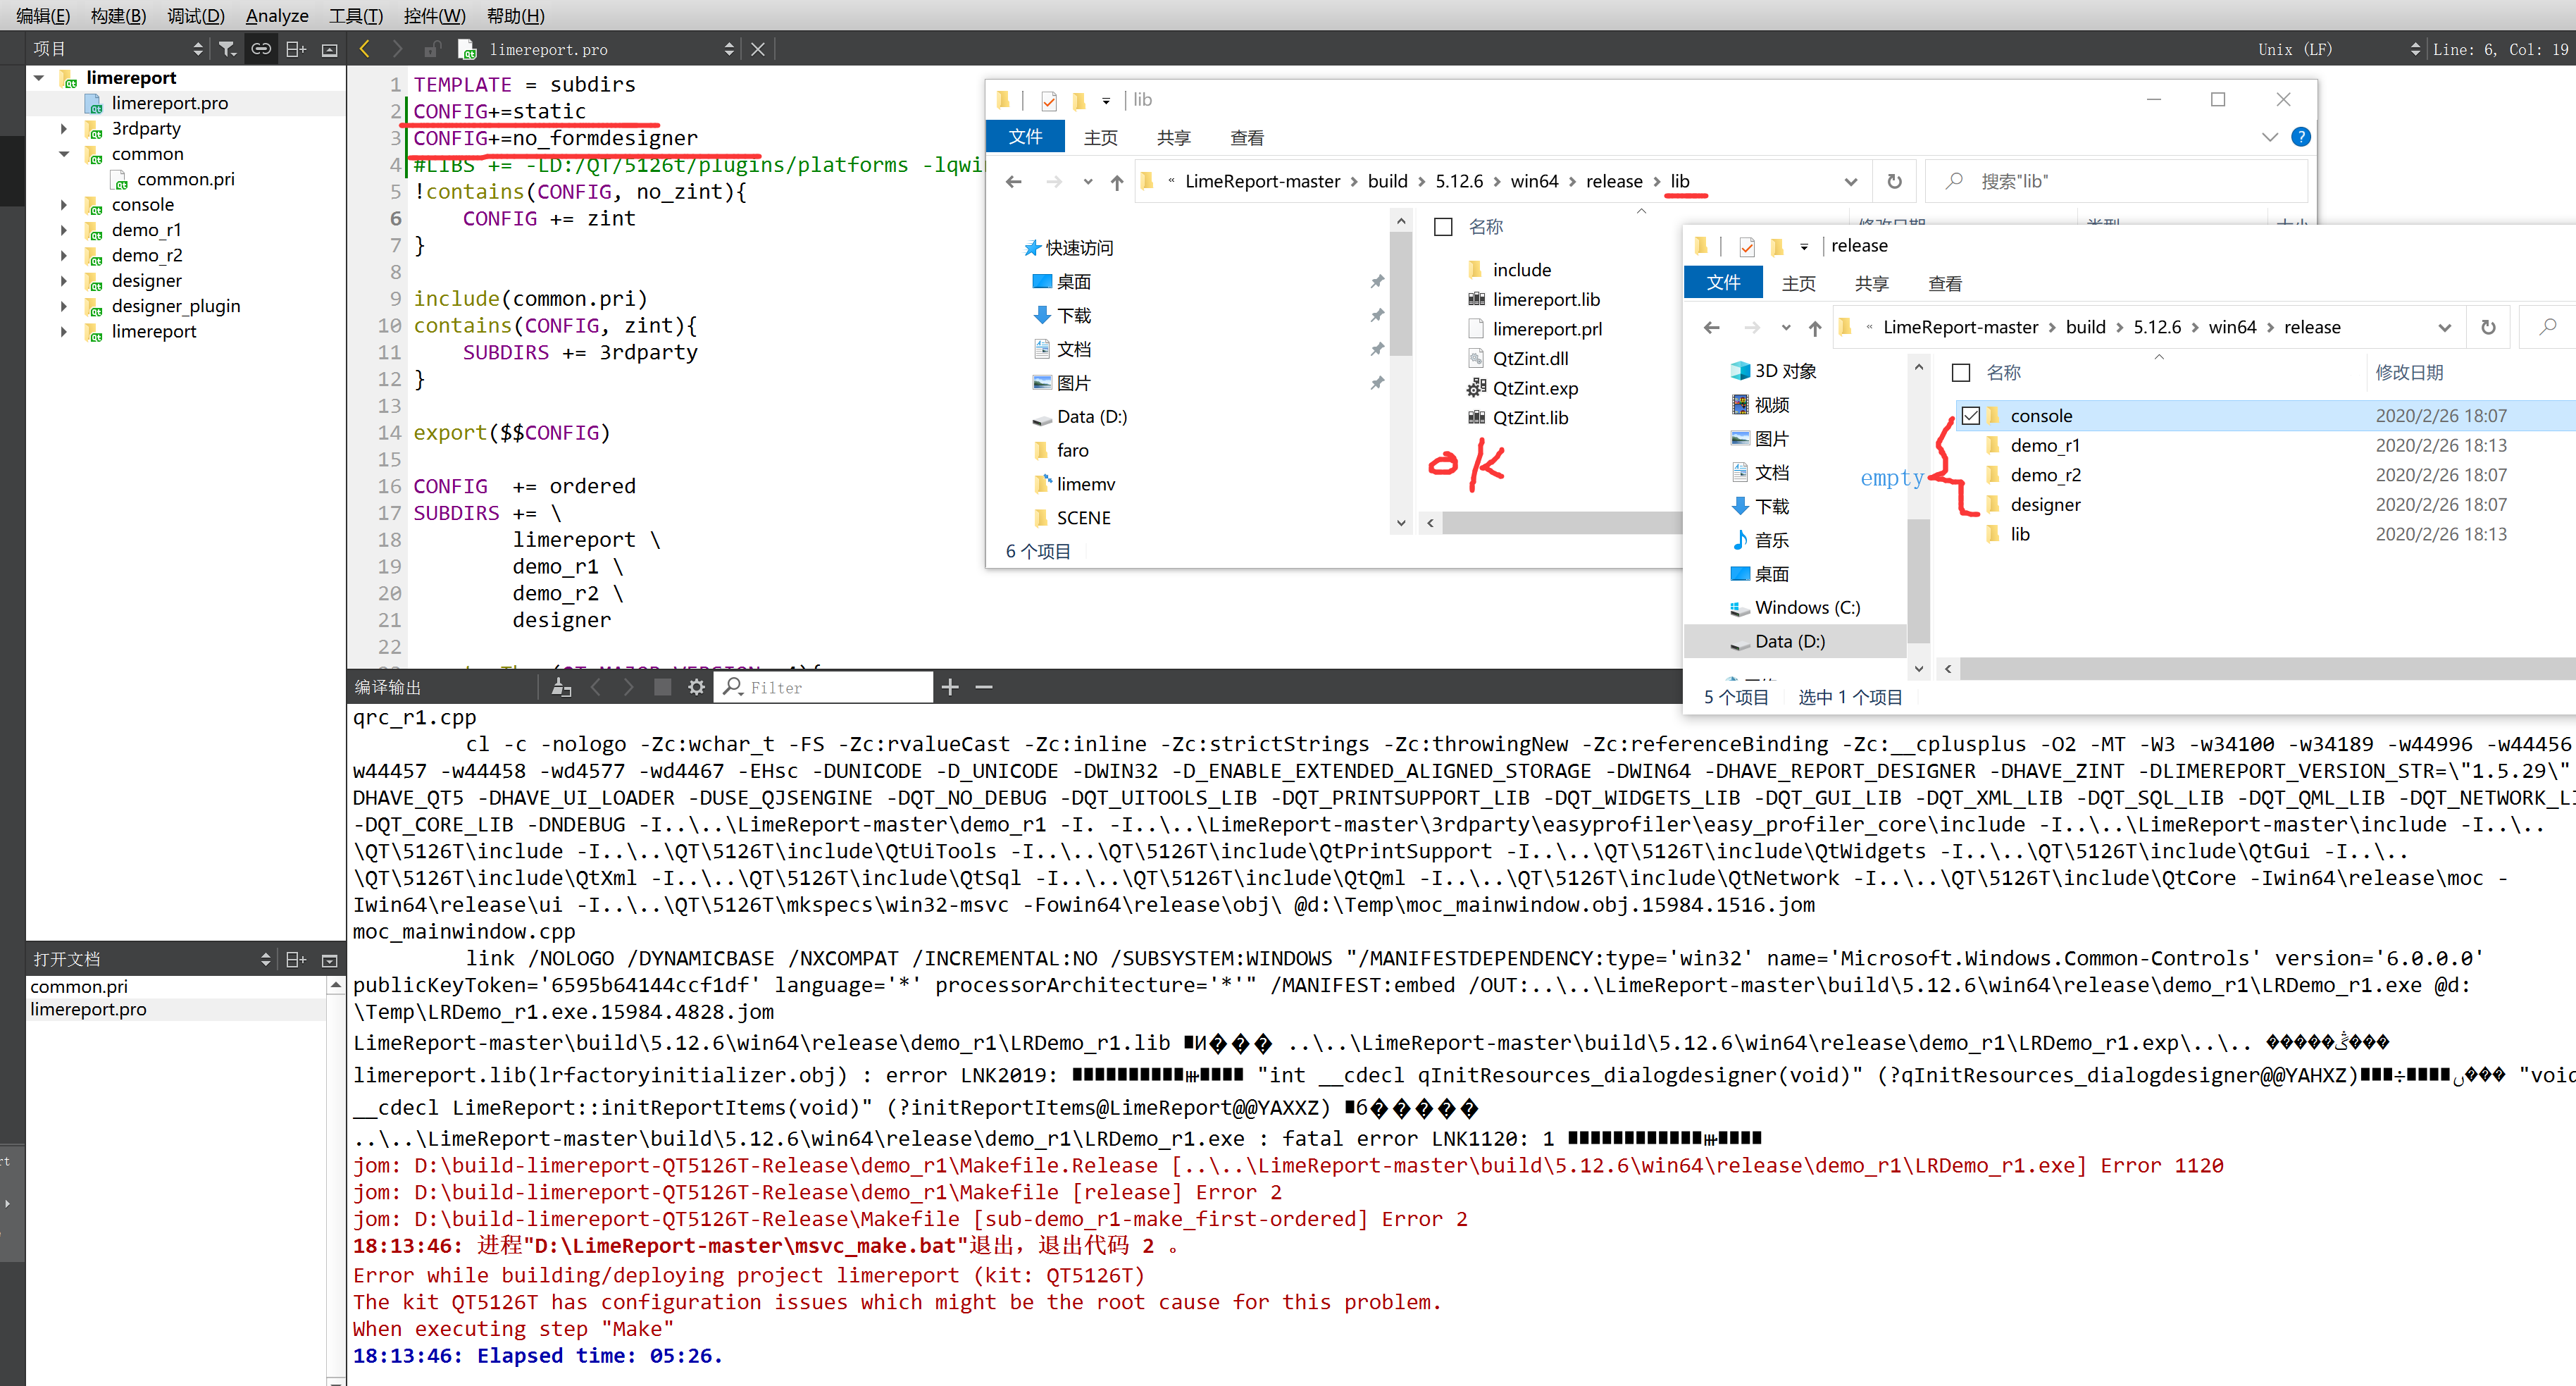This screenshot has height=1386, width=2576.
Task: Open compile output settings gear icon
Action: [697, 687]
